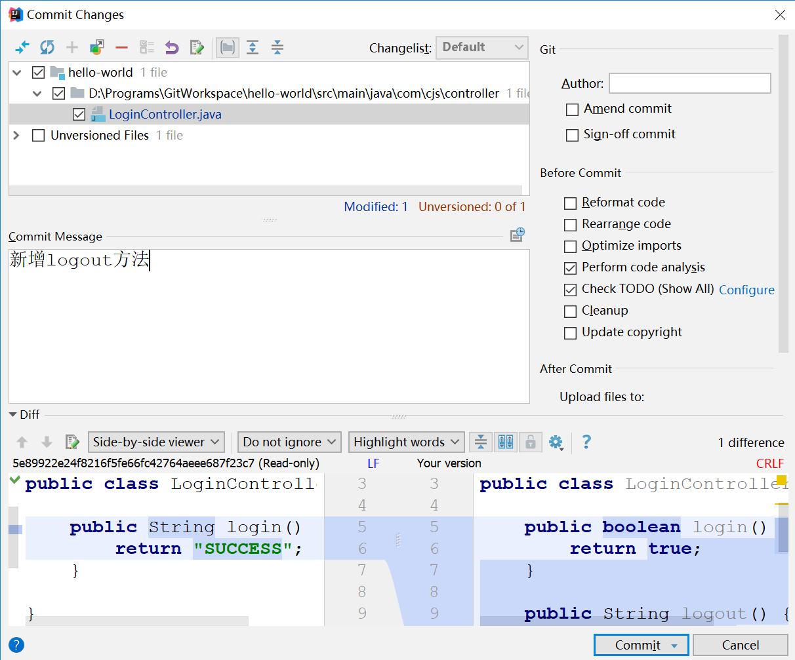
Task: Click the Cancel button
Action: click(741, 646)
